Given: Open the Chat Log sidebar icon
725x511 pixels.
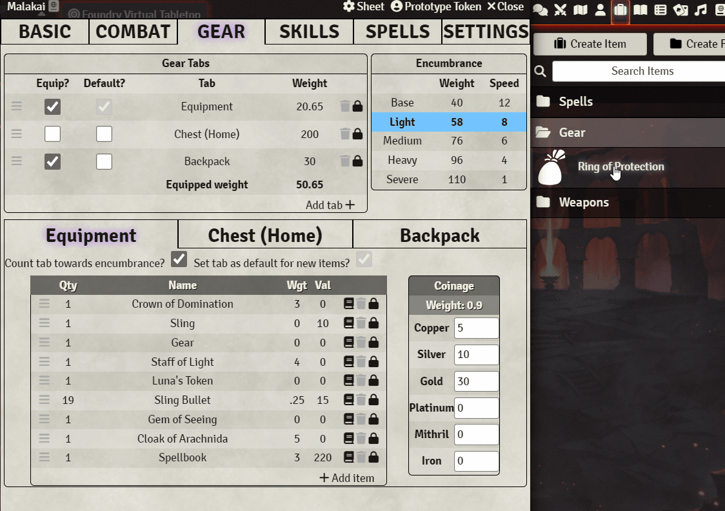Looking at the screenshot, I should (x=540, y=10).
